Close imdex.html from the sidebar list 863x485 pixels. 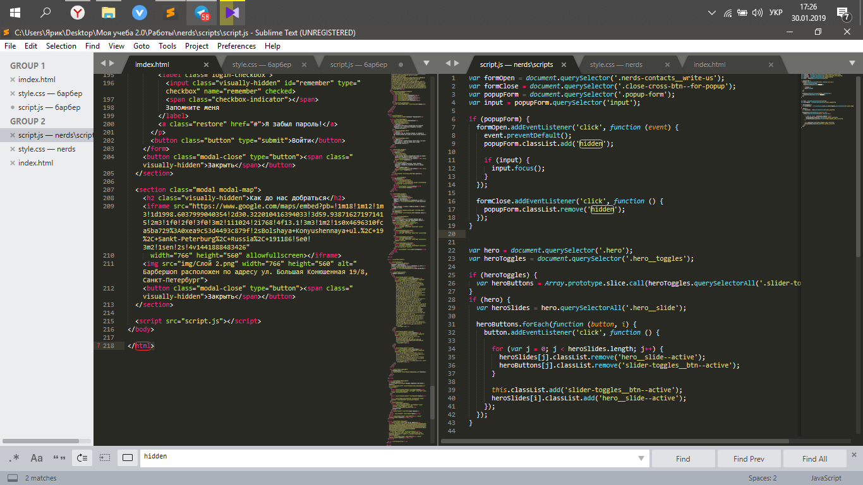[x=13, y=80]
